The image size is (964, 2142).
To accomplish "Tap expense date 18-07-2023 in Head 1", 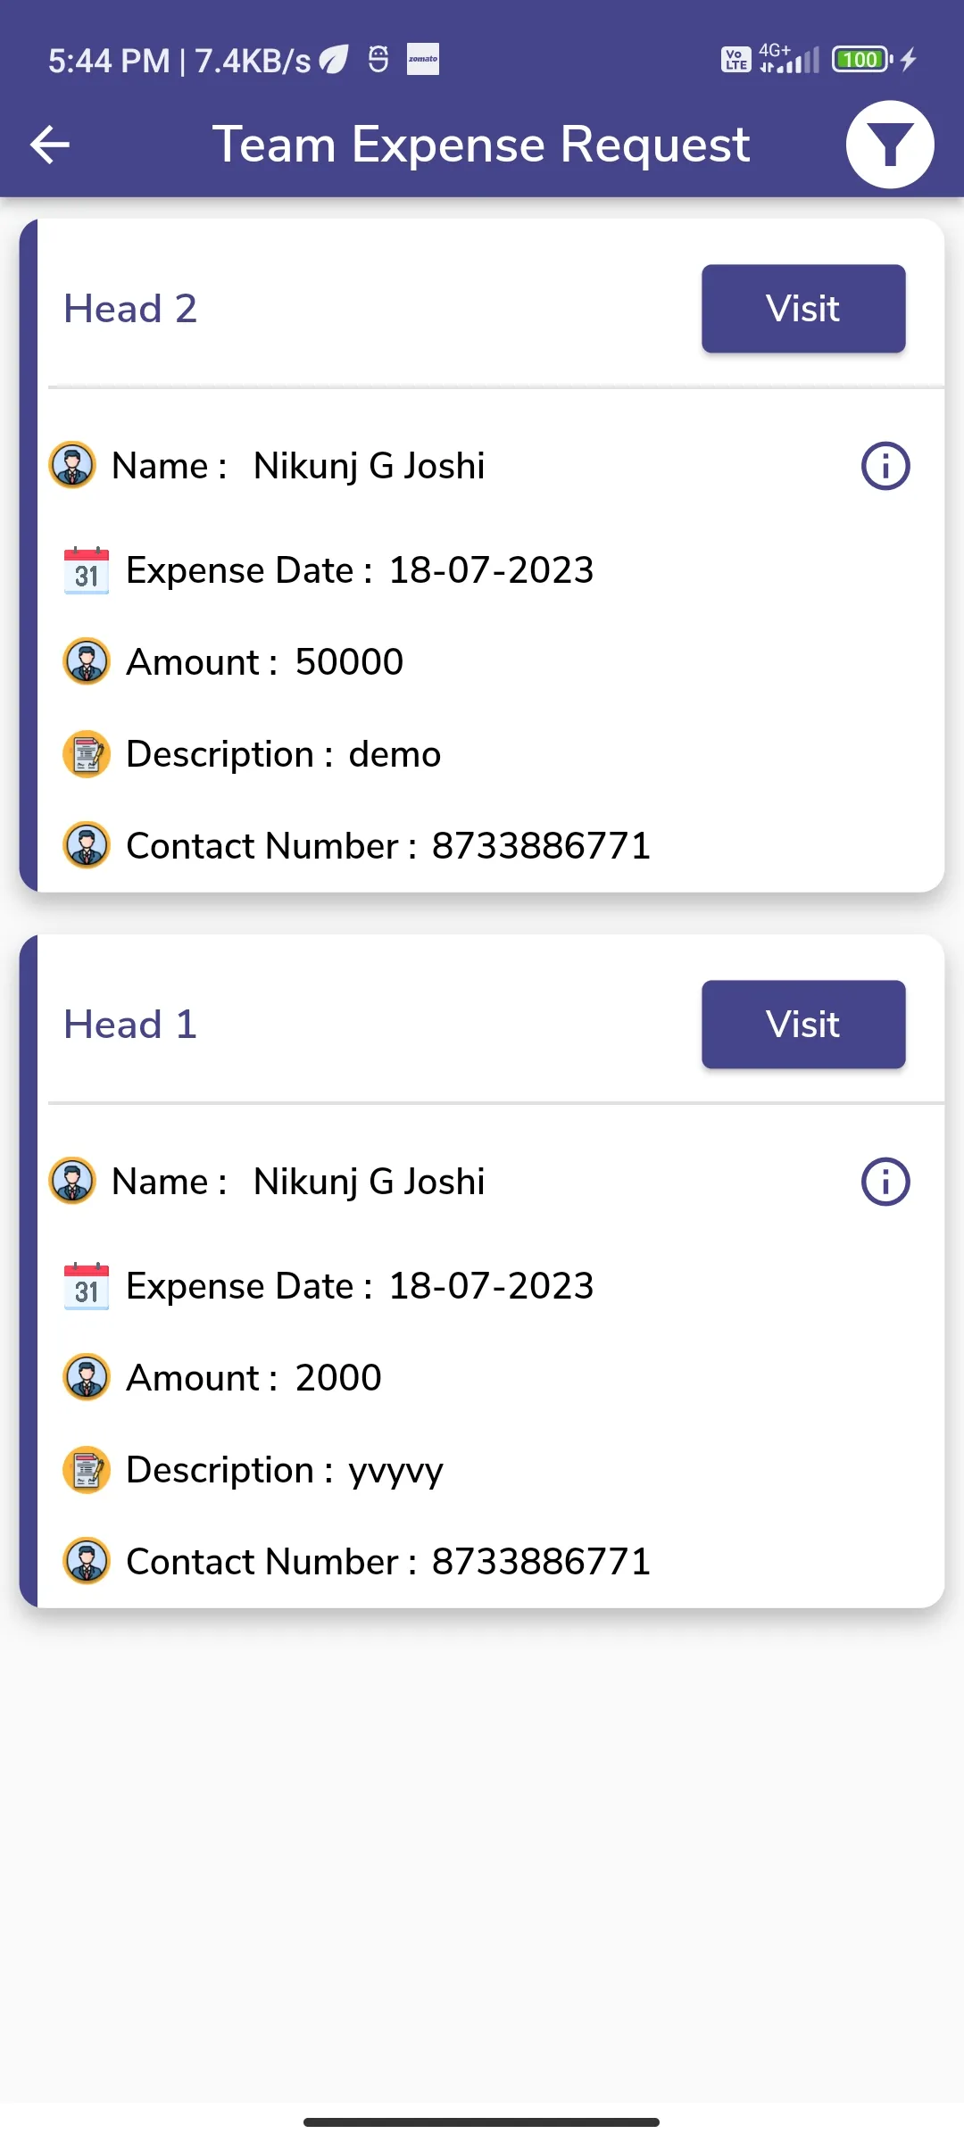I will (x=491, y=1286).
